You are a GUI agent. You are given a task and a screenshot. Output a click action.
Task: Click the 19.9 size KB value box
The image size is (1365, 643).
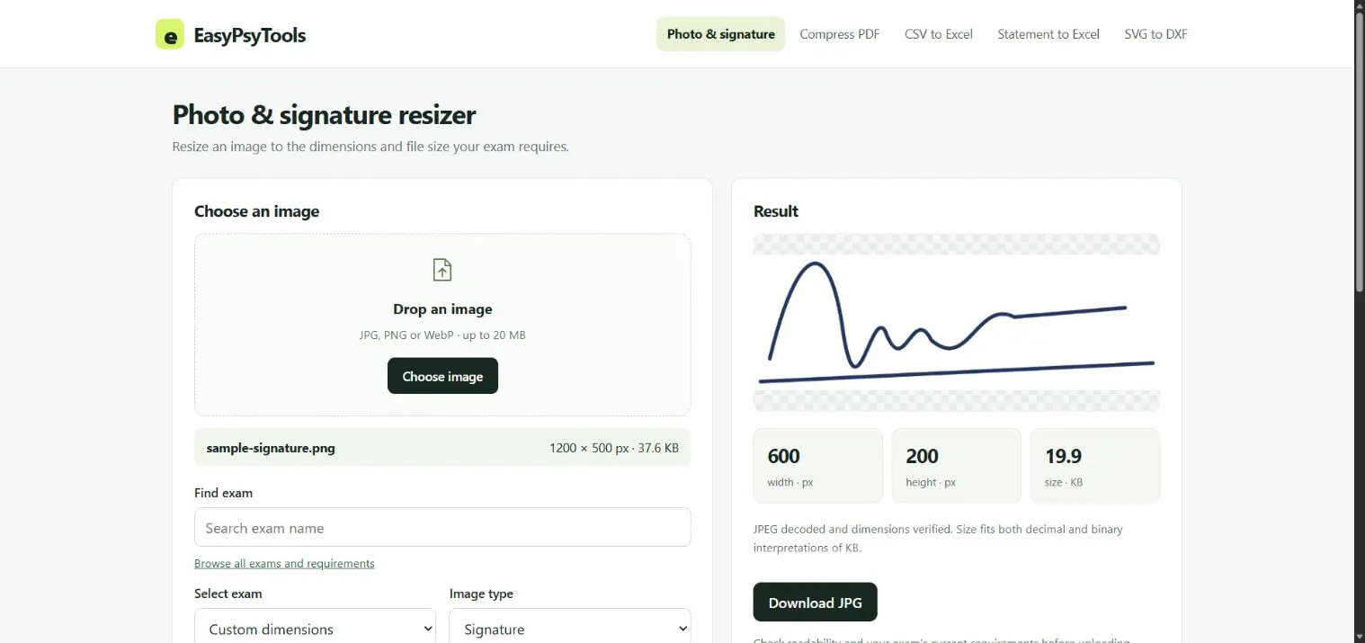1095,466
